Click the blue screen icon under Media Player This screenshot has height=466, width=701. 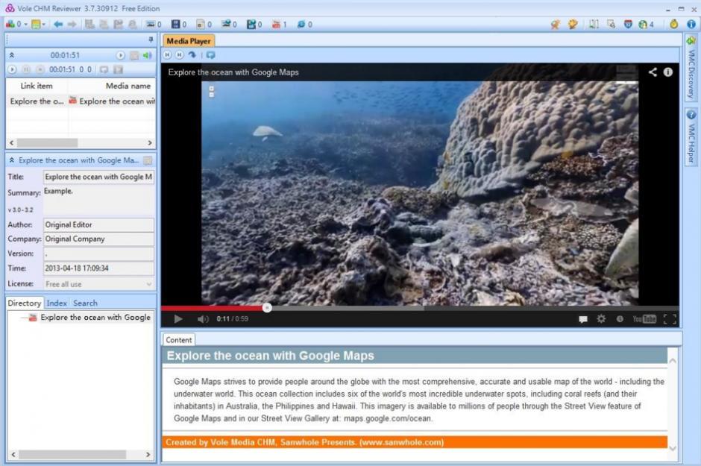click(210, 55)
